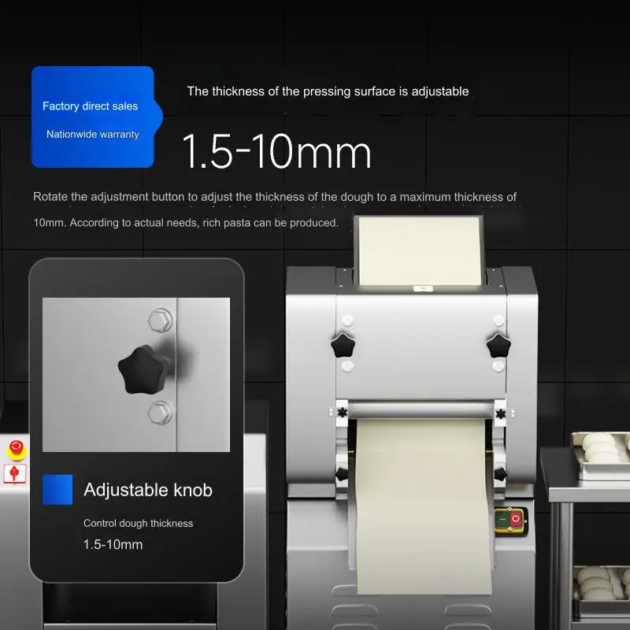Image resolution: width=630 pixels, height=630 pixels.
Task: Click the blue square beside 'Adjustable knob'
Action: click(57, 489)
